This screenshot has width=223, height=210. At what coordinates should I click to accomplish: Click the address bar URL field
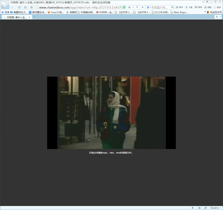pos(81,7)
